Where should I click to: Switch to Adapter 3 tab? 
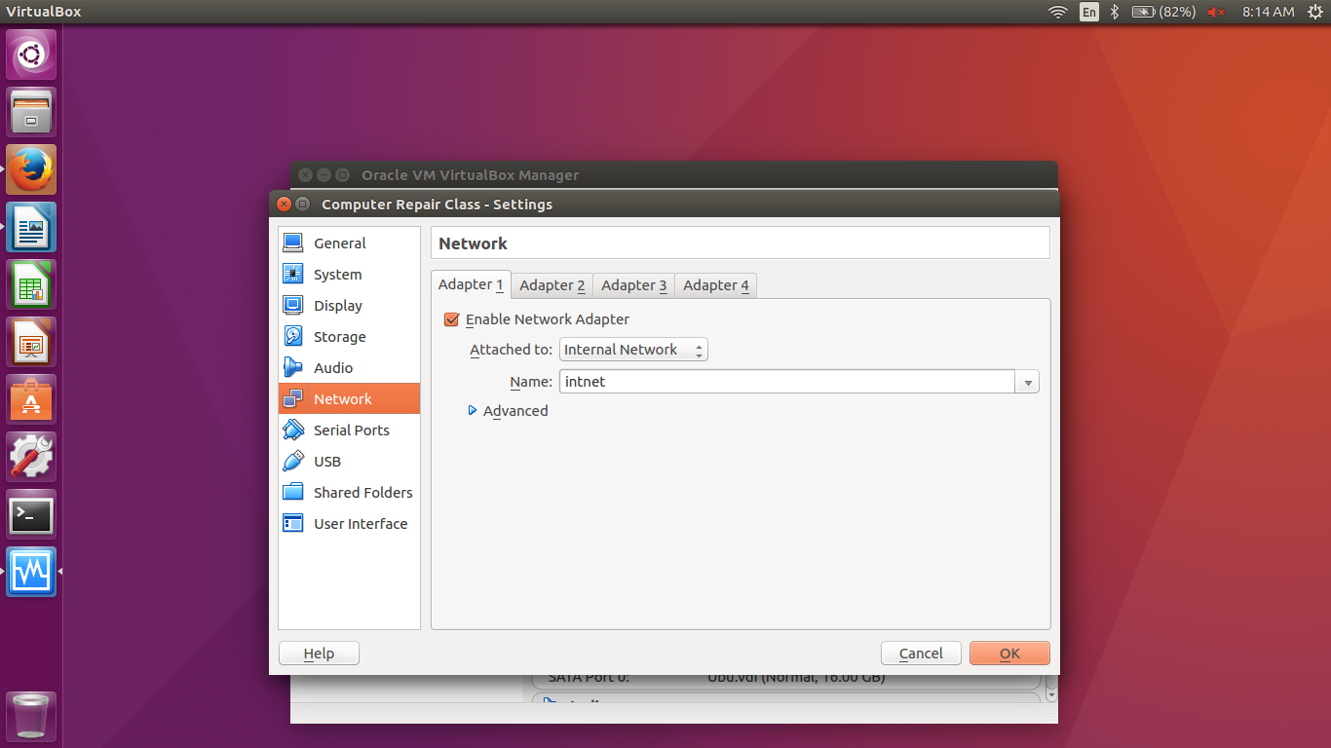[634, 285]
